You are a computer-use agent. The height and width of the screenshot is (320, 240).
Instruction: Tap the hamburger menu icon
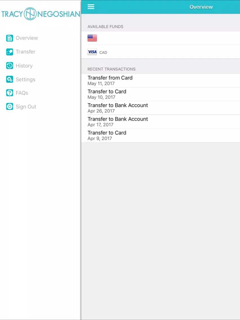(91, 7)
